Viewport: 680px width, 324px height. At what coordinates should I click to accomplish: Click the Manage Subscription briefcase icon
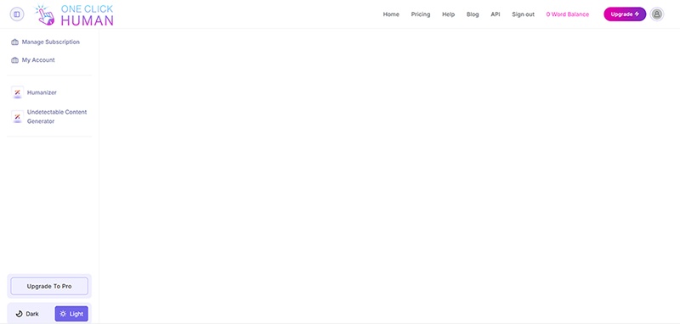click(14, 42)
